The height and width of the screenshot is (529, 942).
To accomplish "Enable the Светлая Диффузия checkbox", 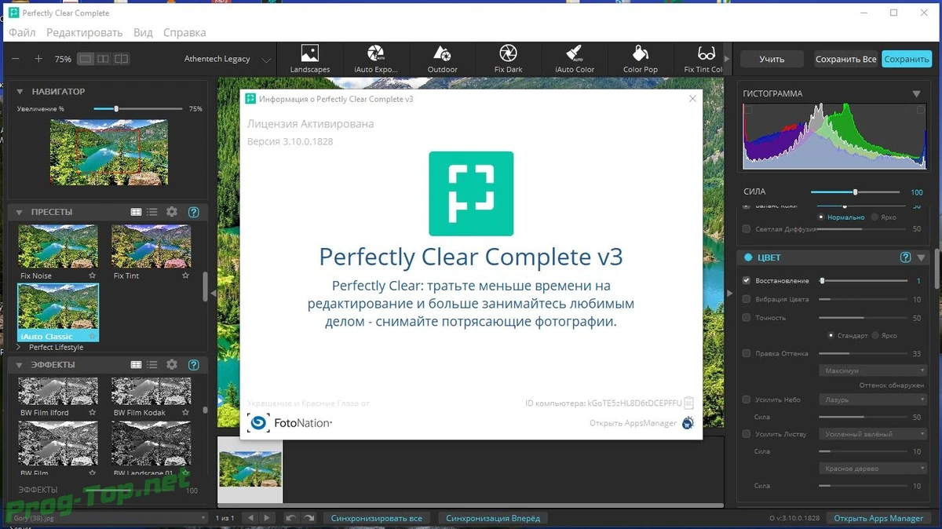I will (747, 229).
